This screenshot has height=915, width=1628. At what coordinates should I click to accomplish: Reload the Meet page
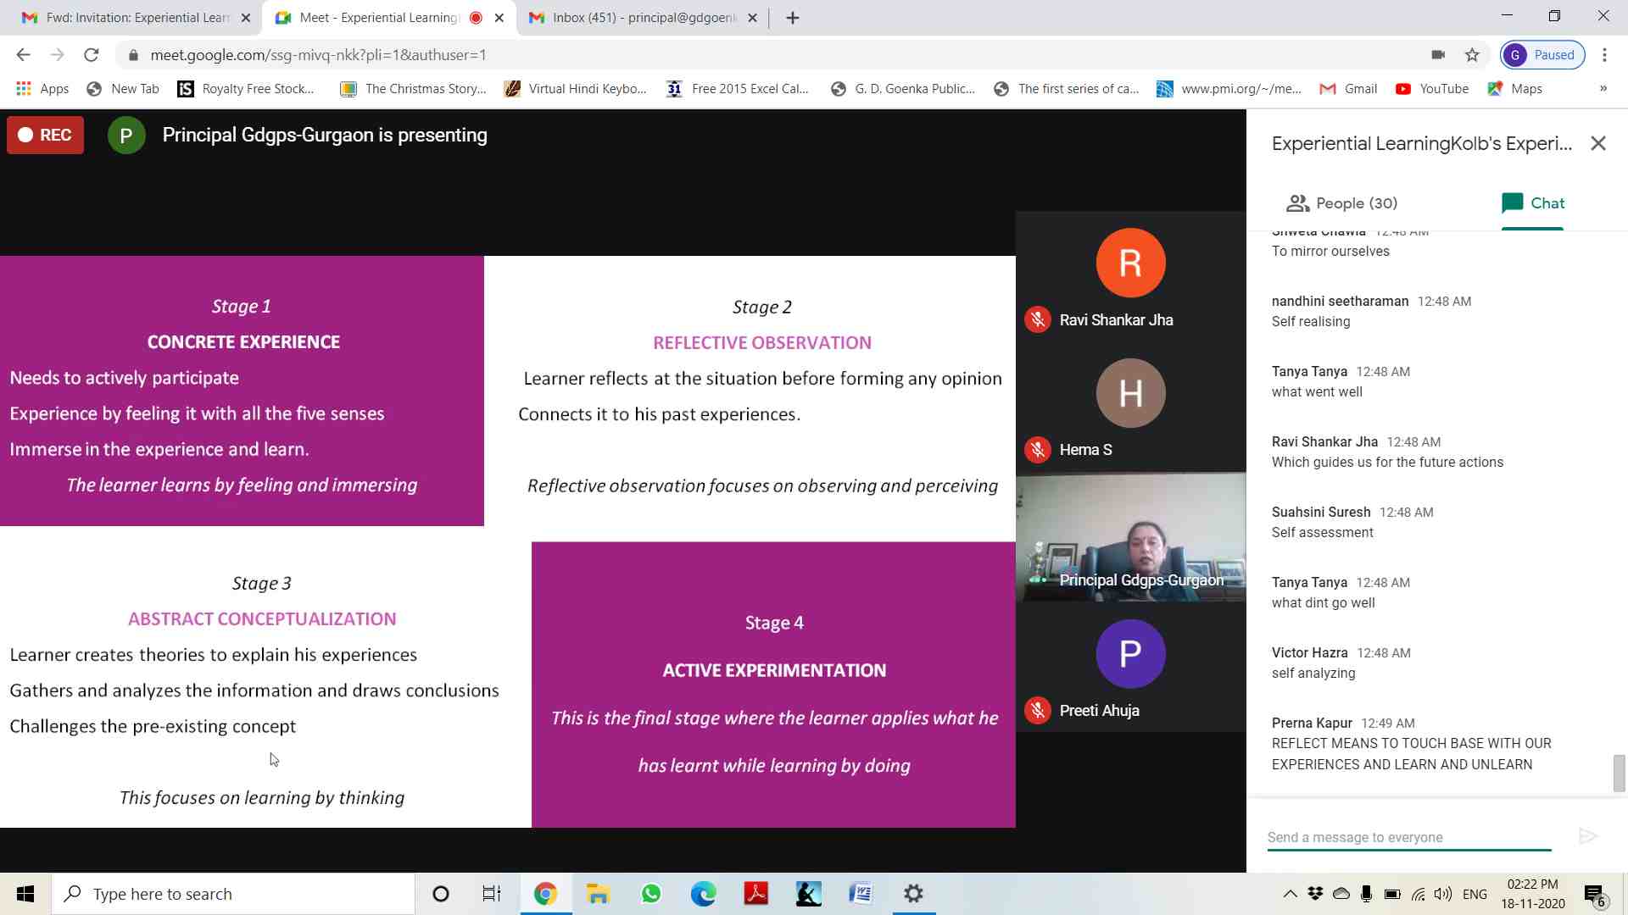coord(92,55)
